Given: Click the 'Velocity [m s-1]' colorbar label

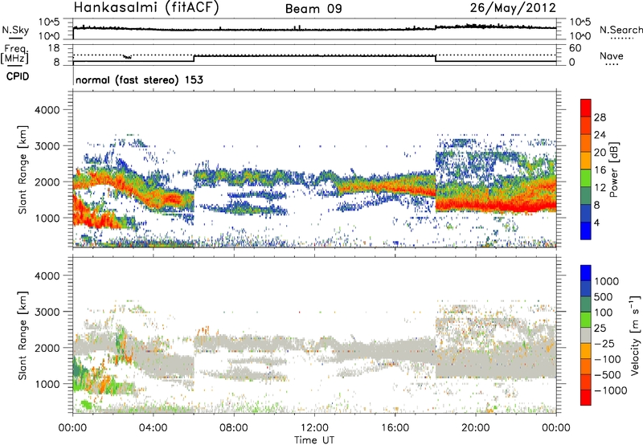Looking at the screenshot, I should point(635,335).
